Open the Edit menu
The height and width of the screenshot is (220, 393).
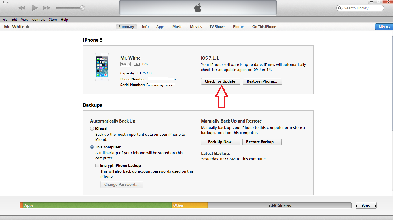point(14,20)
